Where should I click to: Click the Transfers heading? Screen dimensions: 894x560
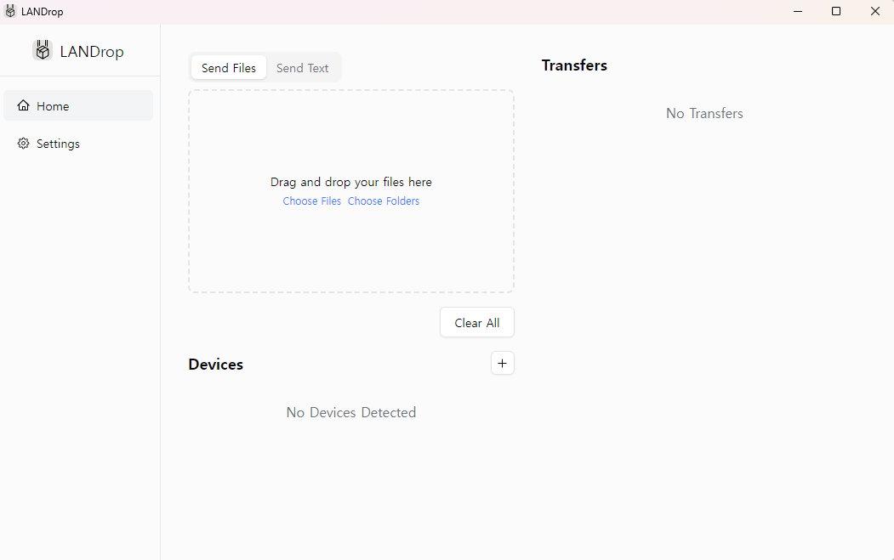tap(574, 65)
